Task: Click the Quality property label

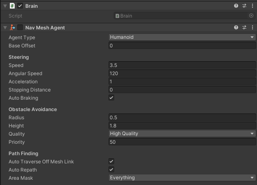Action: click(x=17, y=134)
